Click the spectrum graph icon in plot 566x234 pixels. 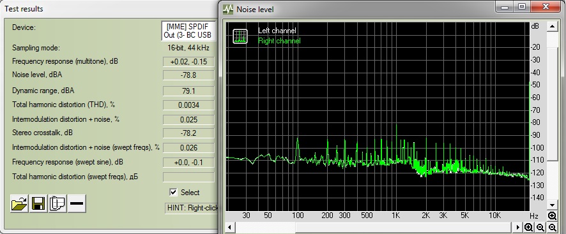[240, 36]
